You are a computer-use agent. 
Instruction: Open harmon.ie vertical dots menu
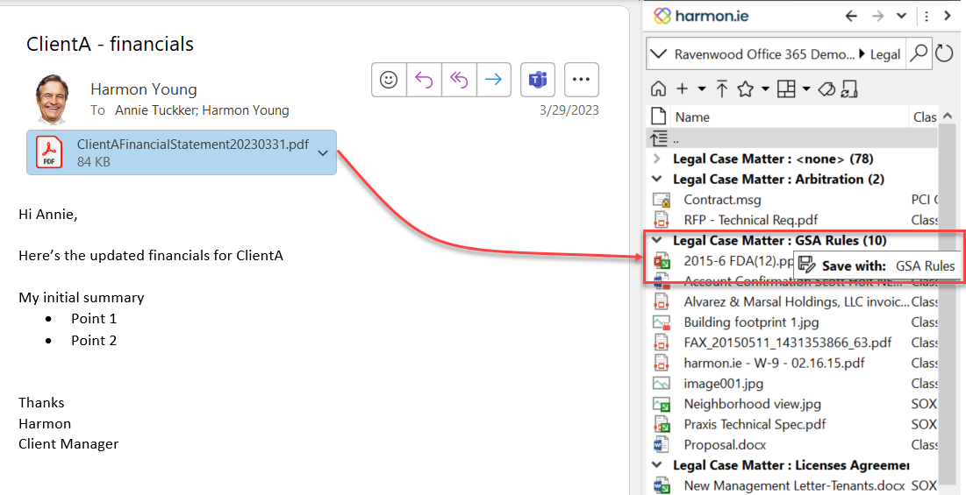point(927,16)
